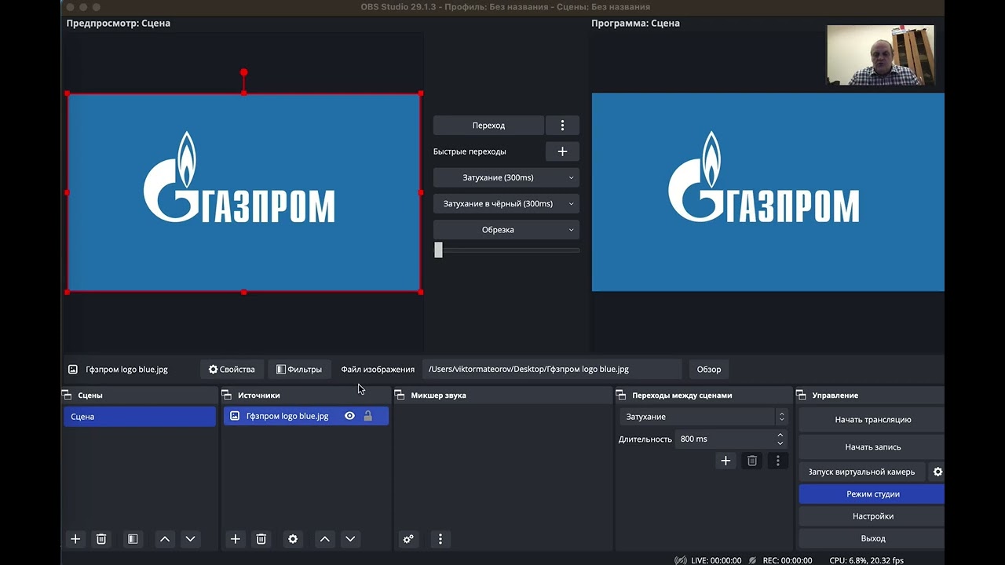Add a new scene with the plus icon
This screenshot has height=565, width=1005.
75,539
